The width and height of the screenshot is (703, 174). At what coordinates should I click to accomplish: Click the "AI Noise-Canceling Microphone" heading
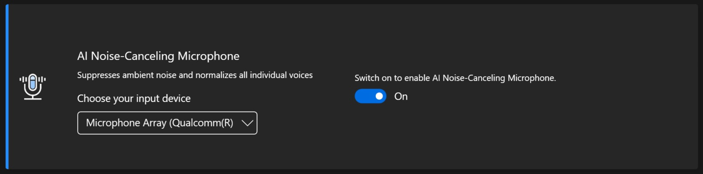[x=158, y=56]
